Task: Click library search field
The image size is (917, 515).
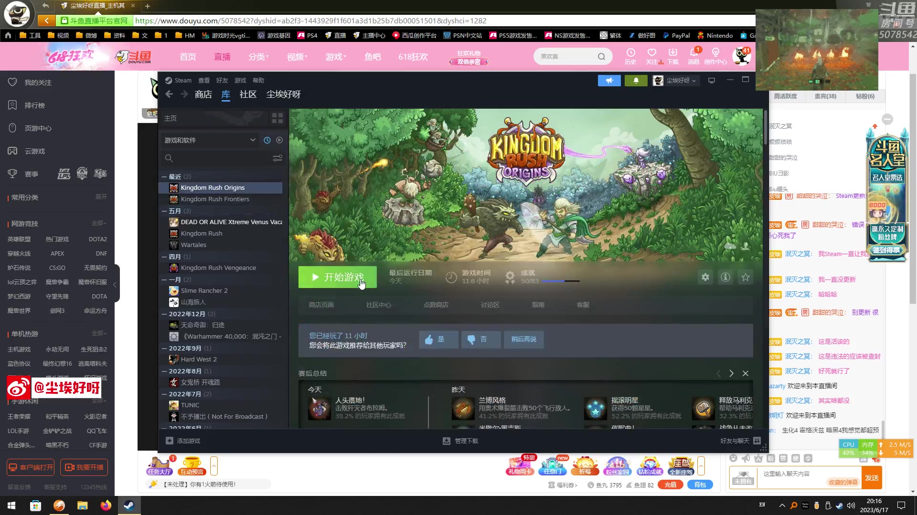Action: coord(217,158)
